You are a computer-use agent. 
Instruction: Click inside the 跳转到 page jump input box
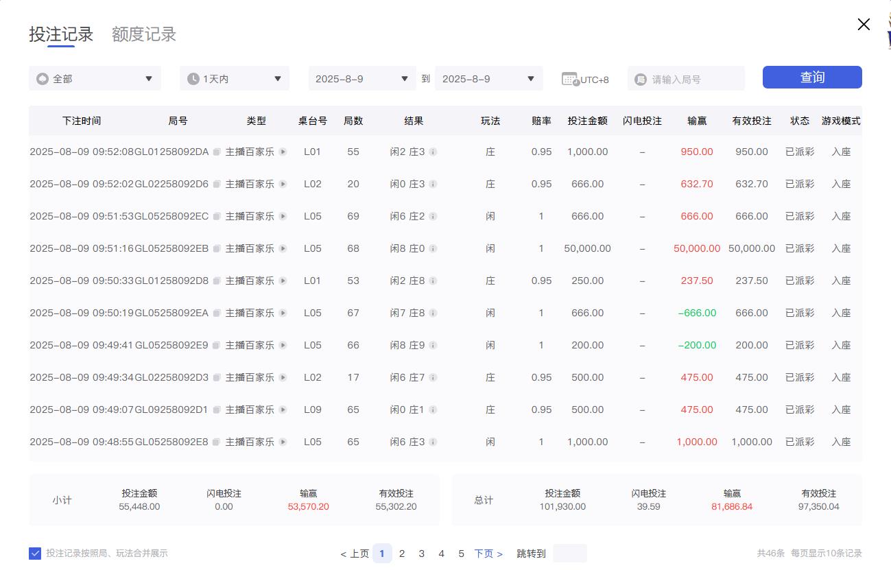tap(570, 553)
